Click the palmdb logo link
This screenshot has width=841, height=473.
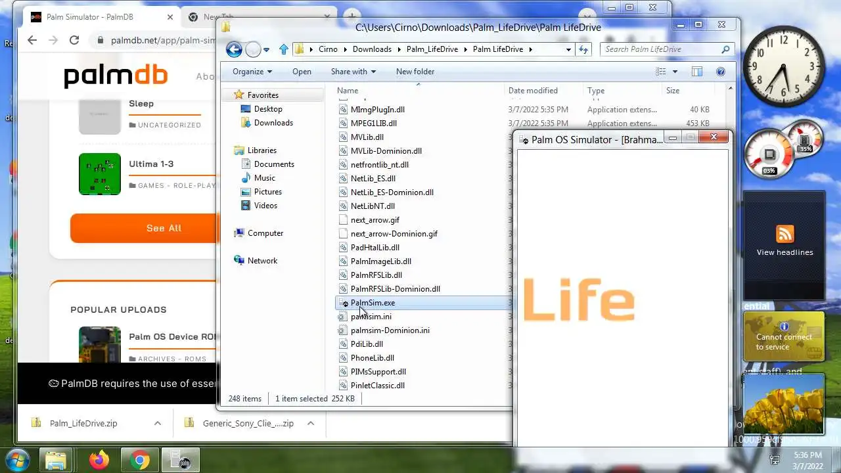pos(116,76)
